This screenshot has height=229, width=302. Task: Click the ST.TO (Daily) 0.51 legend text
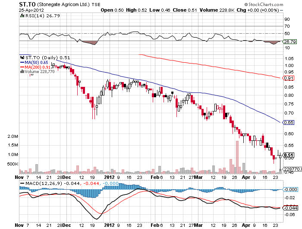pos(48,57)
